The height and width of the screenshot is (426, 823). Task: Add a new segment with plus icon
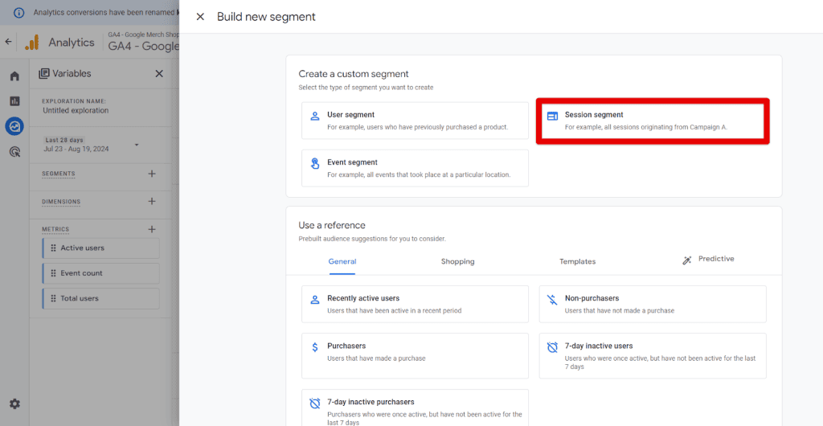(152, 174)
